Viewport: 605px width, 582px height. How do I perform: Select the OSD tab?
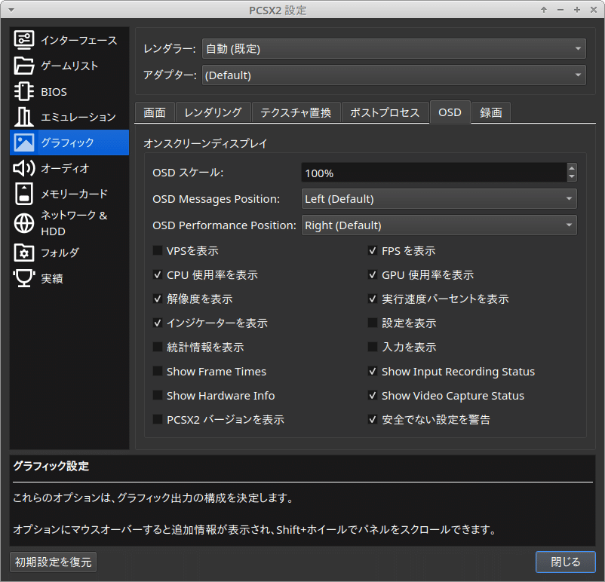(x=450, y=112)
